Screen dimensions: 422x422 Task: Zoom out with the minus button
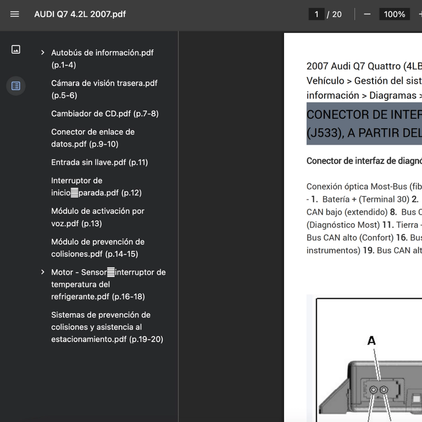tap(367, 14)
